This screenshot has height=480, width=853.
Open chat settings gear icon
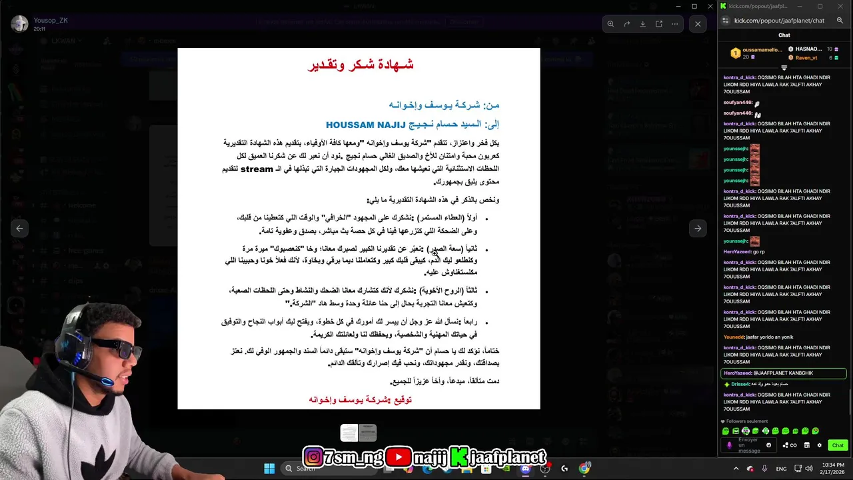click(820, 445)
